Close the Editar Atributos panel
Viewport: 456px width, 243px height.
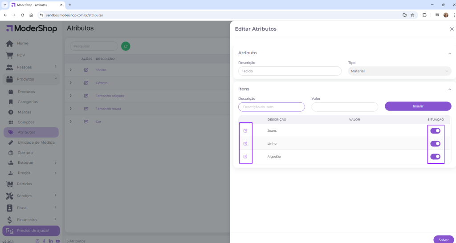pyautogui.click(x=452, y=29)
